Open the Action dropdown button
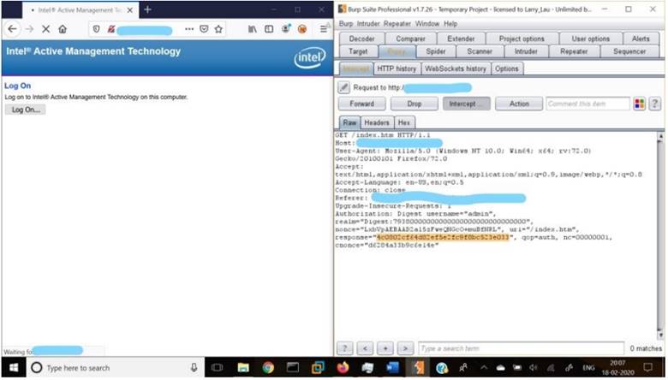The height and width of the screenshot is (380, 668). pyautogui.click(x=519, y=104)
